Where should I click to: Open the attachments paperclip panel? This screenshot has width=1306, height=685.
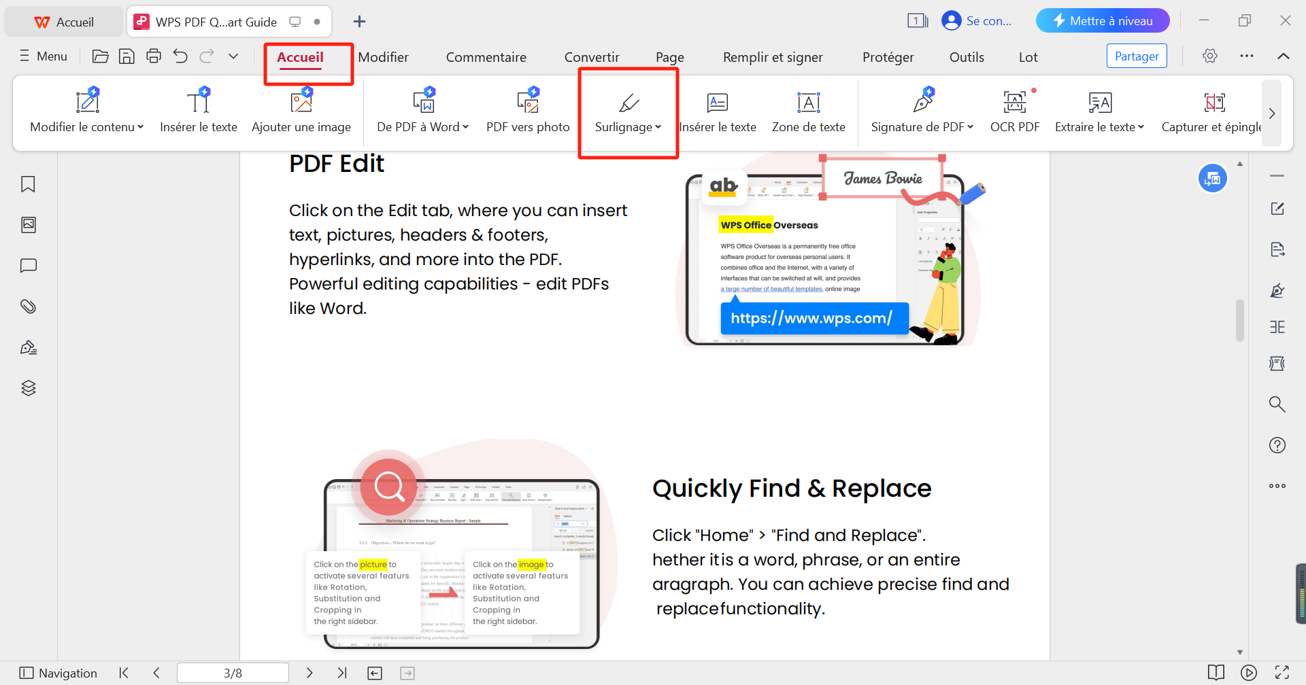[28, 306]
